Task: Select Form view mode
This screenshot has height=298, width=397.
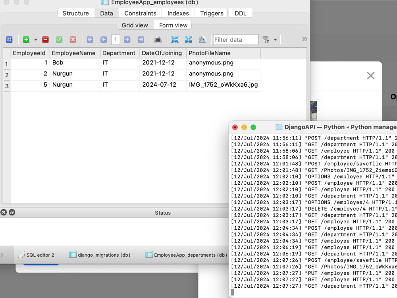Action: (x=173, y=25)
